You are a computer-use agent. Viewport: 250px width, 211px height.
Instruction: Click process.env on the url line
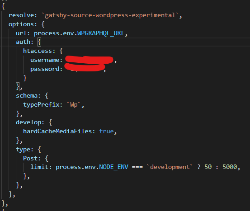(x=54, y=33)
